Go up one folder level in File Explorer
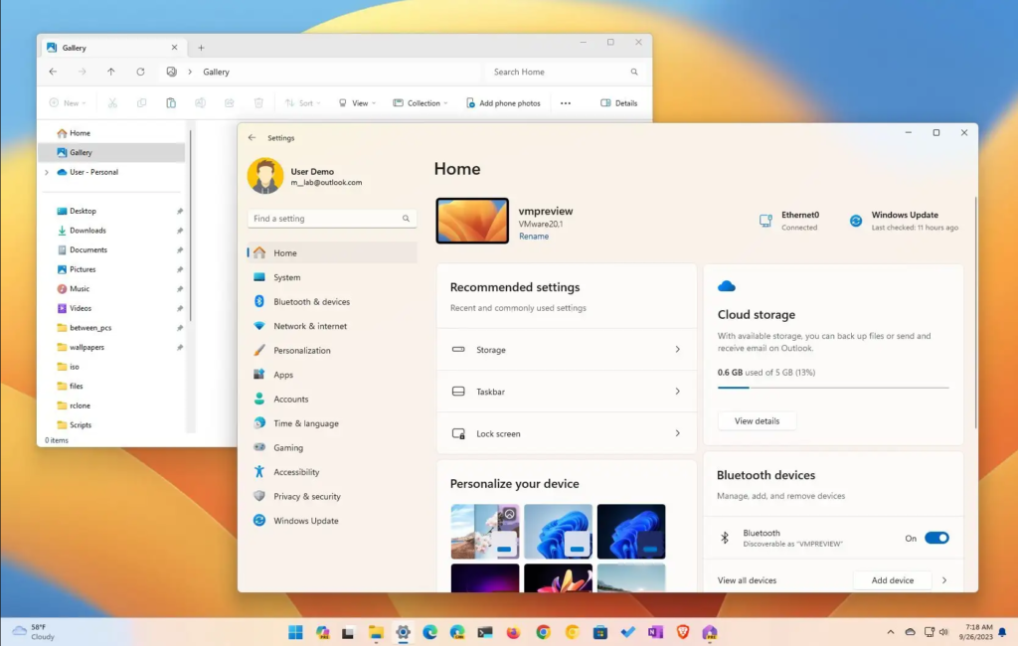The height and width of the screenshot is (646, 1018). click(x=111, y=73)
